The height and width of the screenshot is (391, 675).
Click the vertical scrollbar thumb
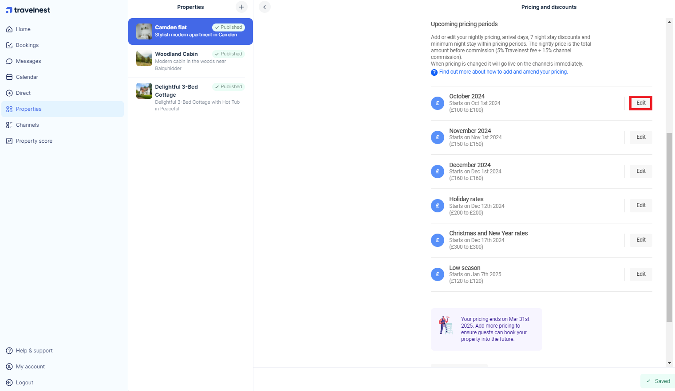tap(669, 227)
